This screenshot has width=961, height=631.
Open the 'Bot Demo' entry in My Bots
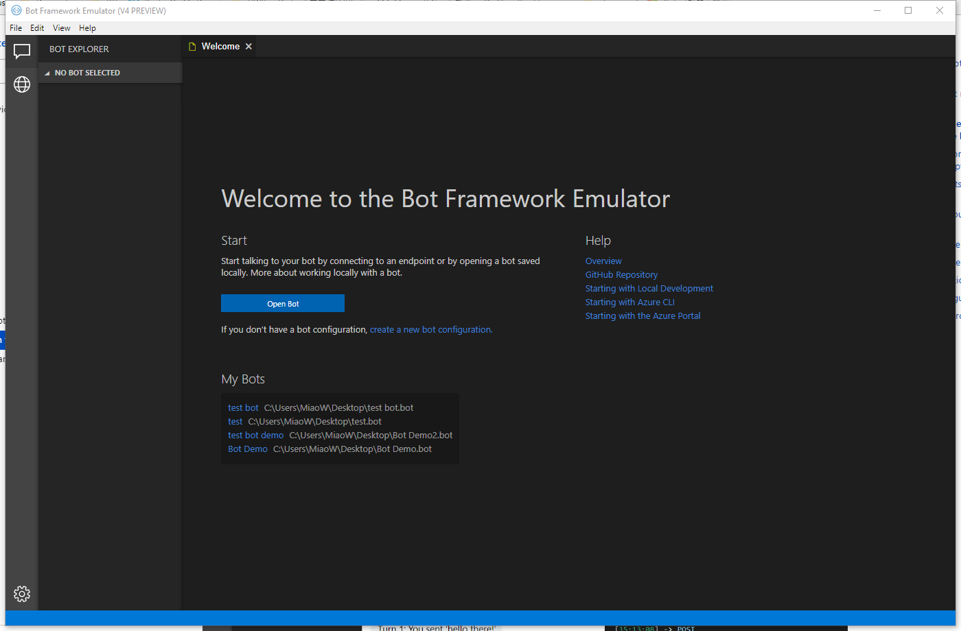(248, 449)
